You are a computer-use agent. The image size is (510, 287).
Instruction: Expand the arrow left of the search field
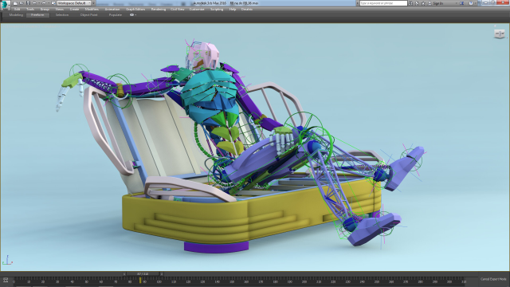point(358,3)
